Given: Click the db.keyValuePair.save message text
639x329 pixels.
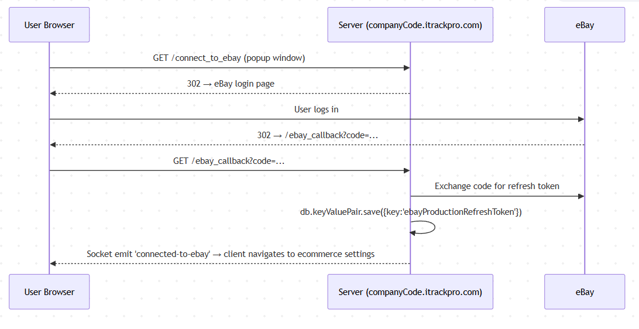Looking at the screenshot, I should coord(410,212).
